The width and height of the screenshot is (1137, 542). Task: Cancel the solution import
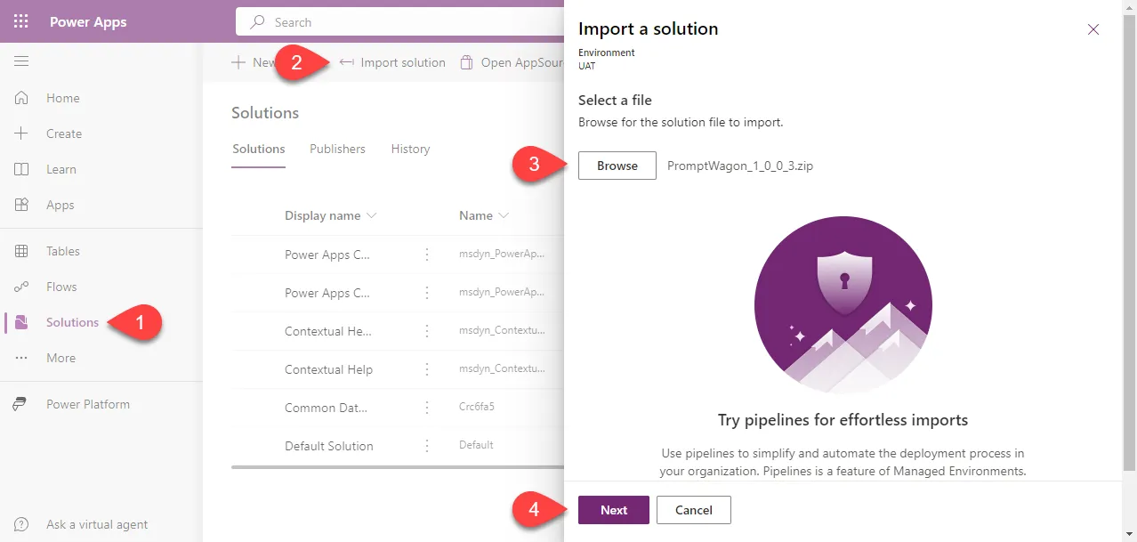tap(694, 510)
